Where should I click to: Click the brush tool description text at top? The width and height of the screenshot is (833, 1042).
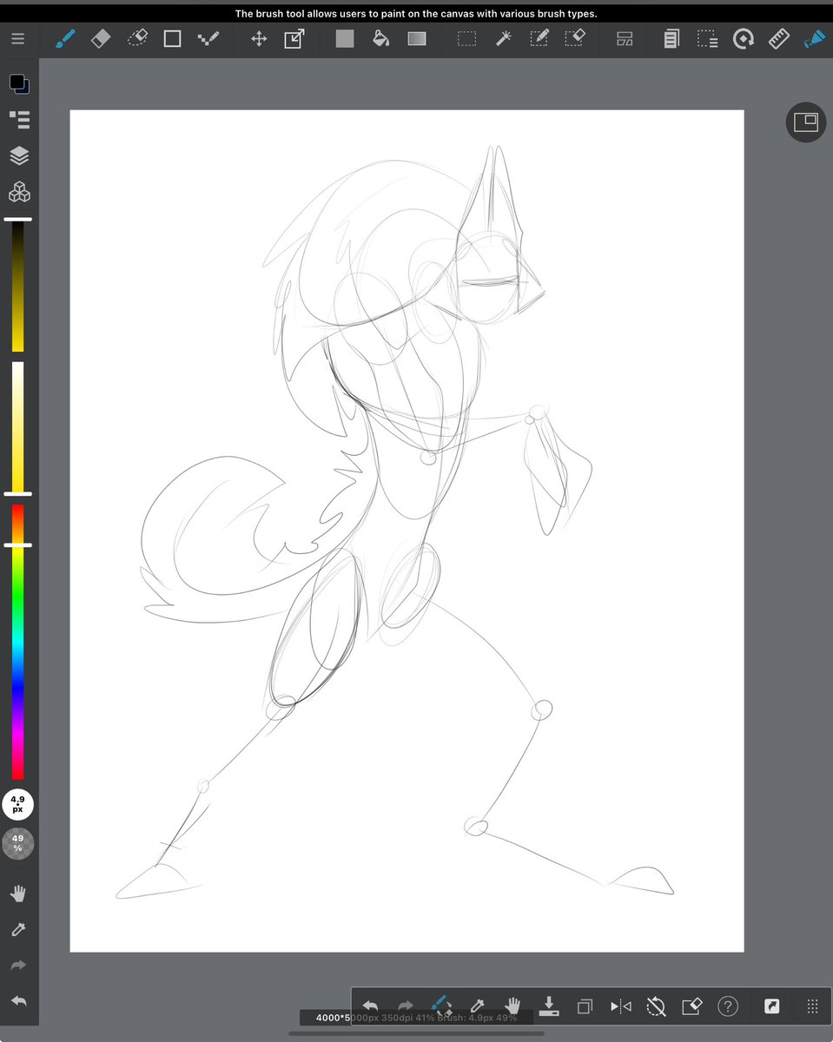pos(416,14)
